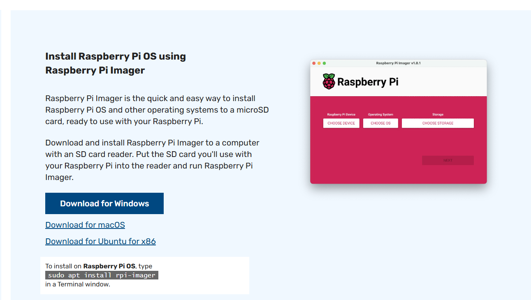This screenshot has width=531, height=300.
Task: Click the paragraph starting 'Raspberry Pi Imager is the quick'
Action: [157, 110]
